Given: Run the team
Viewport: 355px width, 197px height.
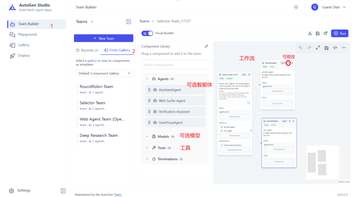Looking at the screenshot, I should [x=340, y=33].
